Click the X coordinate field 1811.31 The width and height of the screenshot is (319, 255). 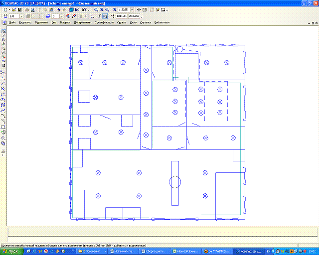point(122,16)
